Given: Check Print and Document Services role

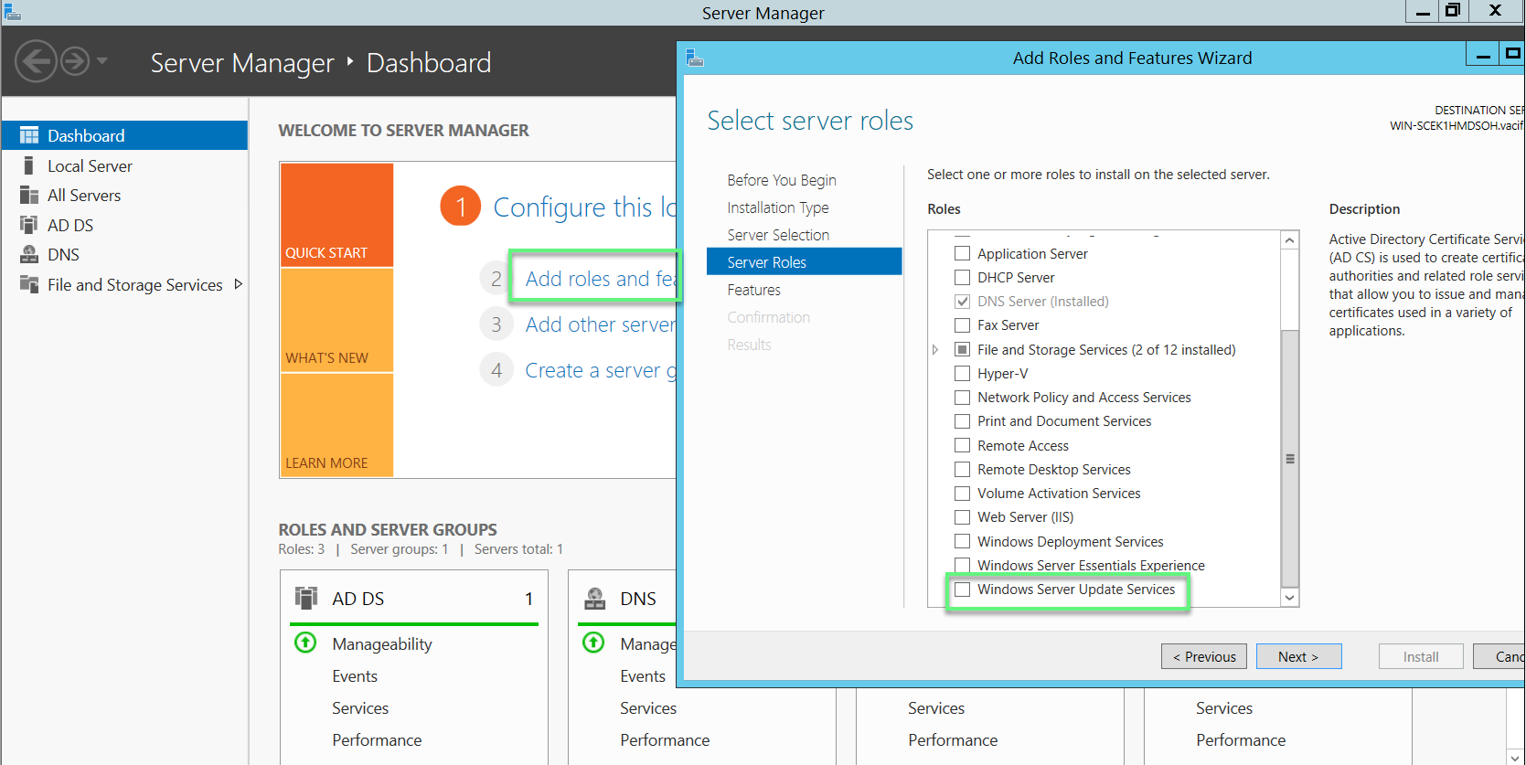Looking at the screenshot, I should click(962, 420).
